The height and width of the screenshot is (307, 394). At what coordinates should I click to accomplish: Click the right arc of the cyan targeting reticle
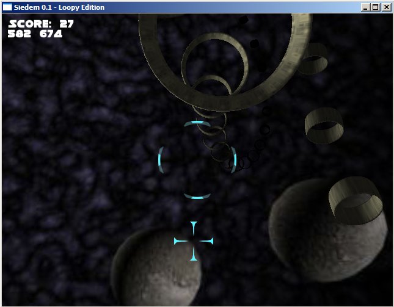click(x=233, y=160)
